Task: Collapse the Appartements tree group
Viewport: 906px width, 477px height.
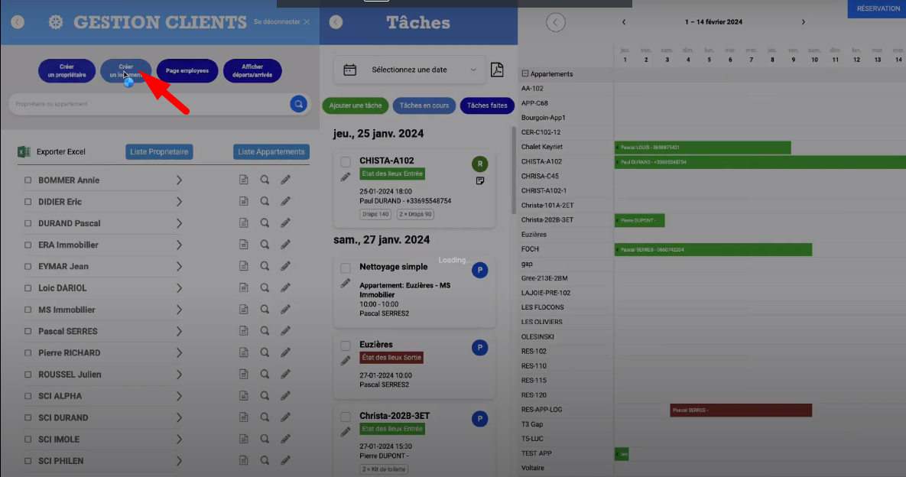Action: (525, 74)
